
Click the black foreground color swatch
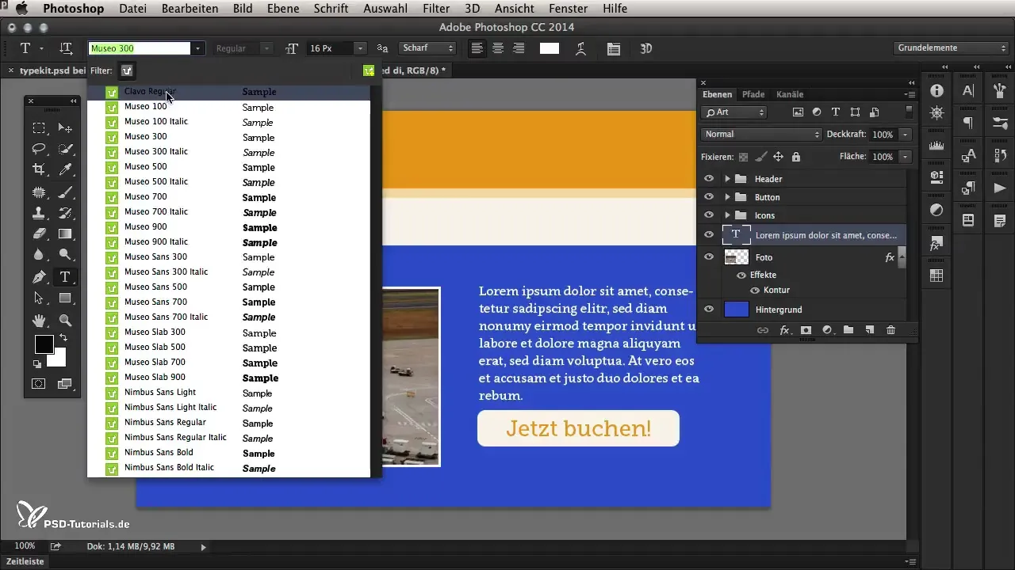tap(44, 344)
